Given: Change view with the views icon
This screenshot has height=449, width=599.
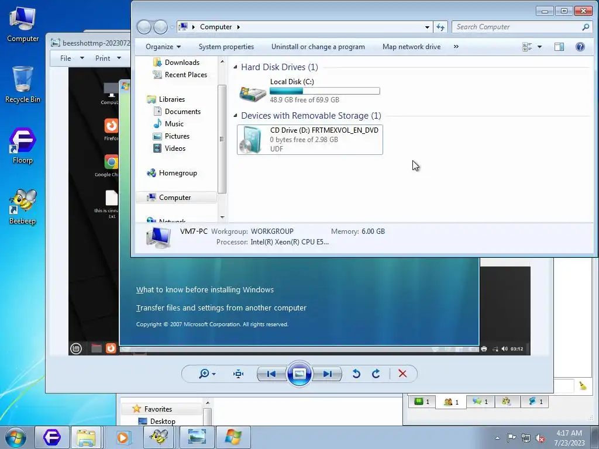Looking at the screenshot, I should coord(527,47).
